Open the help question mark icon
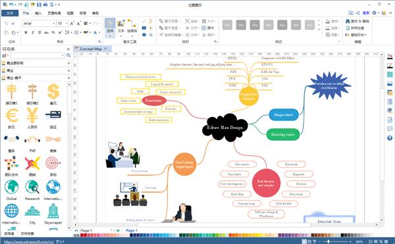395x244 pixels. [390, 138]
